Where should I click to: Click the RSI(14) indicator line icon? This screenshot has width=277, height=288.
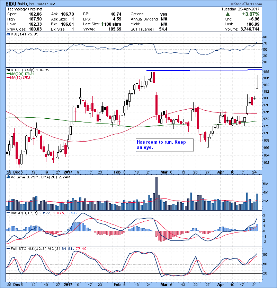point(8,34)
